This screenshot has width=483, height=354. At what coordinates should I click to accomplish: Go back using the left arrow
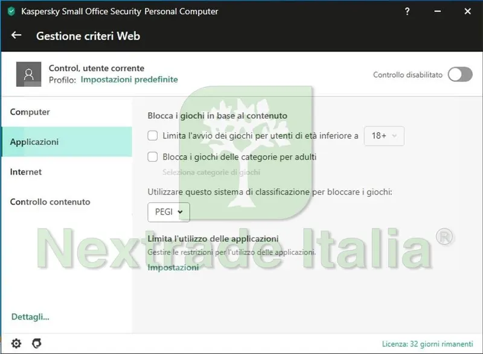[16, 36]
